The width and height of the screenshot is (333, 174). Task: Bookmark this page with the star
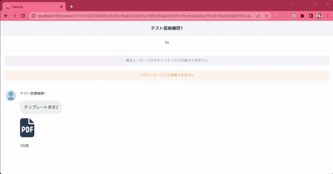(x=266, y=16)
